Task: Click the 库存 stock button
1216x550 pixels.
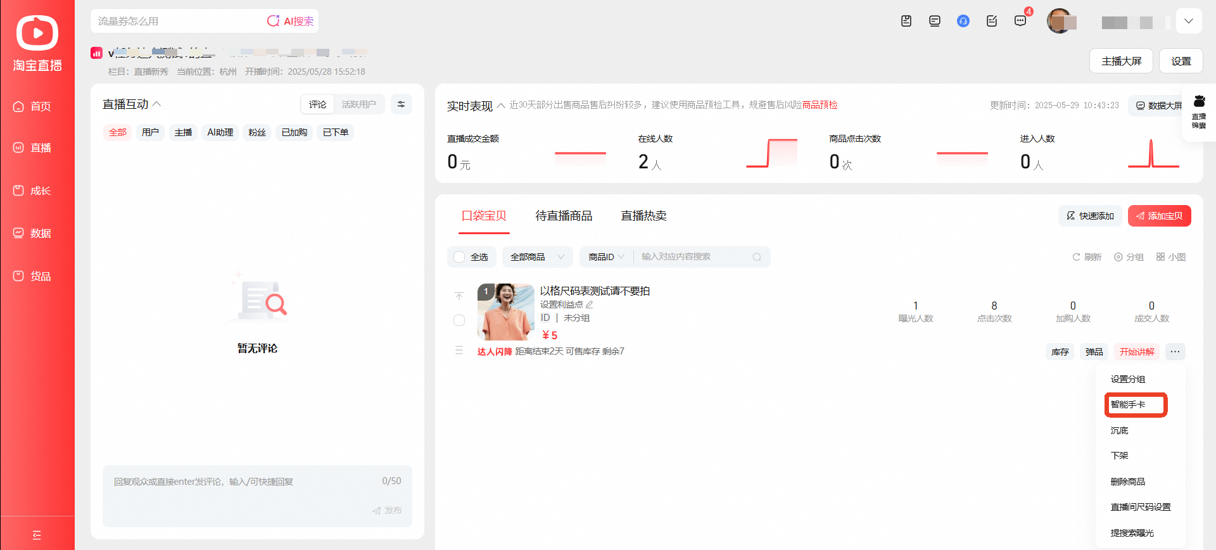Action: pos(1060,351)
